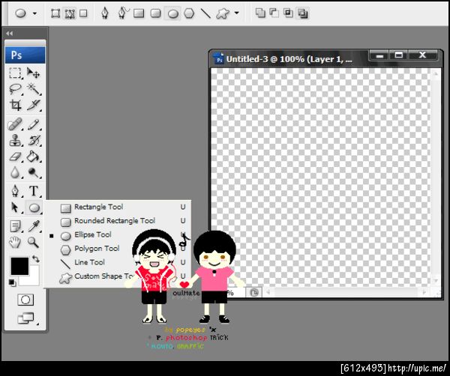450x376 pixels.
Task: Choose Freeform Pen tool in options bar
Action: [123, 13]
